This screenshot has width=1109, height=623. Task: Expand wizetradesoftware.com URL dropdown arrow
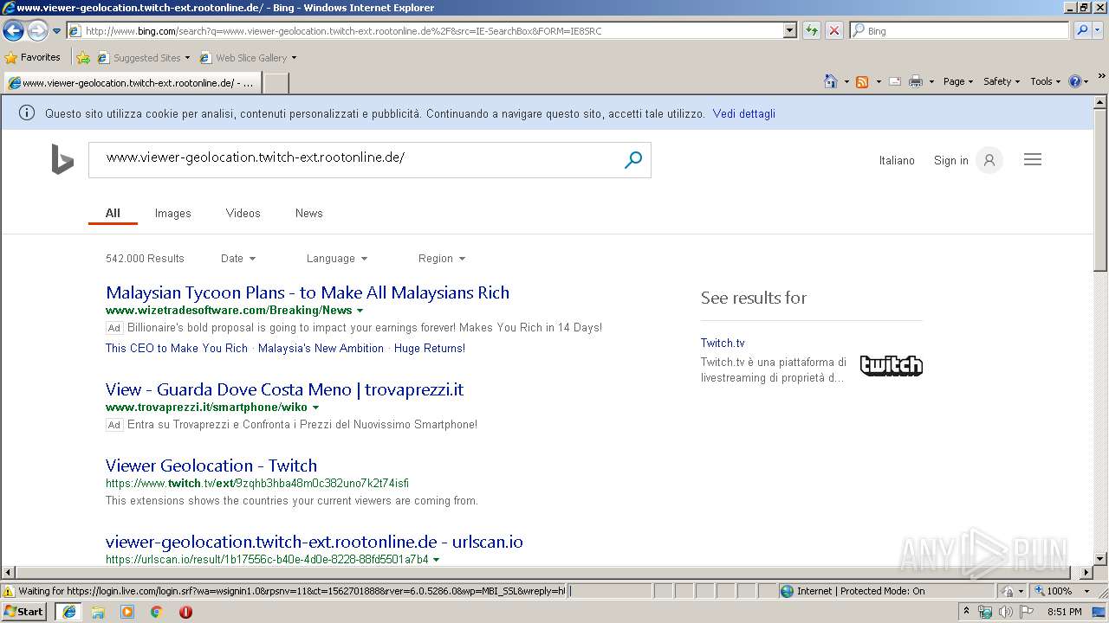tap(360, 311)
